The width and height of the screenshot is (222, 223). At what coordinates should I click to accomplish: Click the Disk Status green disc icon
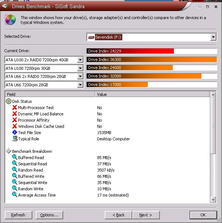pyautogui.click(x=9, y=101)
